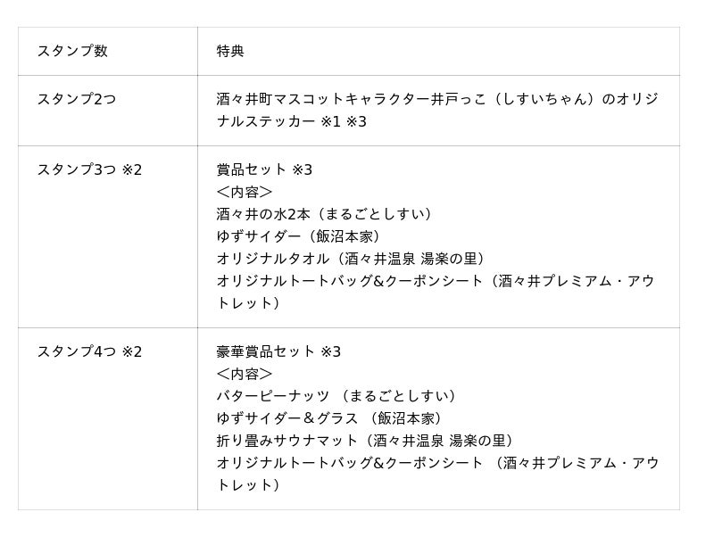Click ゆずサイダー（飯沼本家） in the three-stamp row
The height and width of the screenshot is (537, 714).
tap(301, 236)
